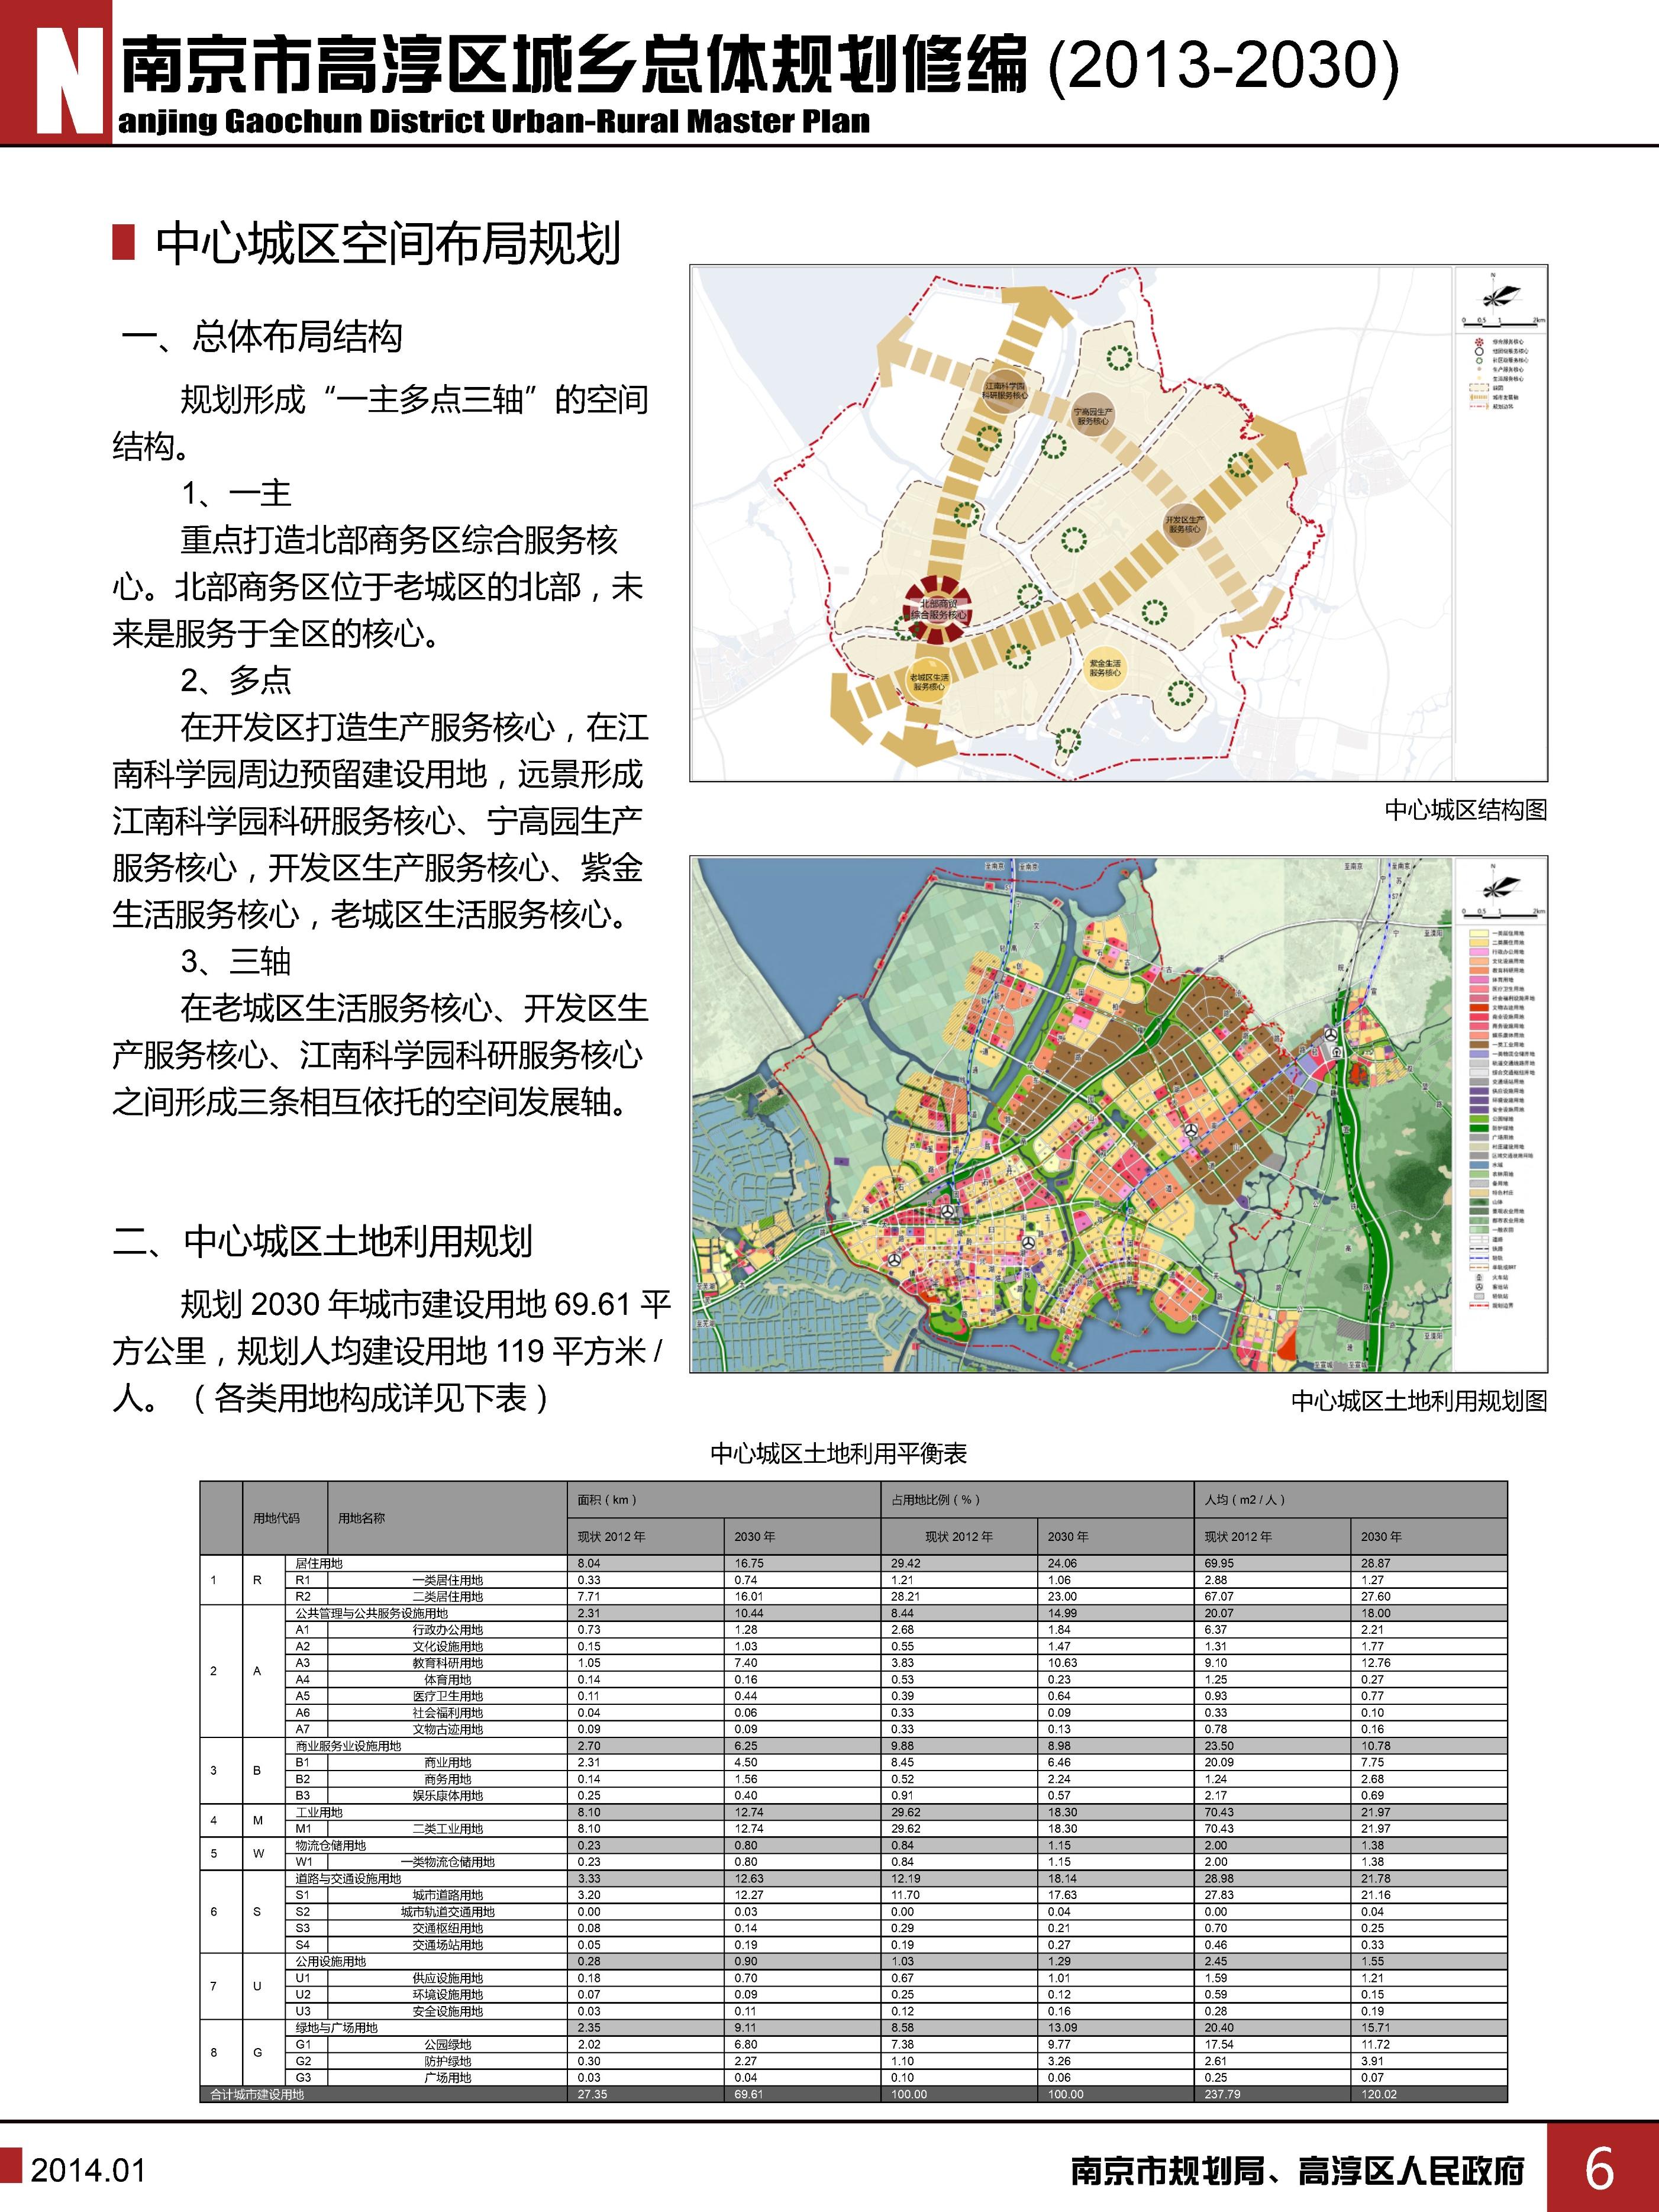The image size is (1659, 2212).
Task: Click the G1 row label 公园绿地
Action: click(447, 2044)
